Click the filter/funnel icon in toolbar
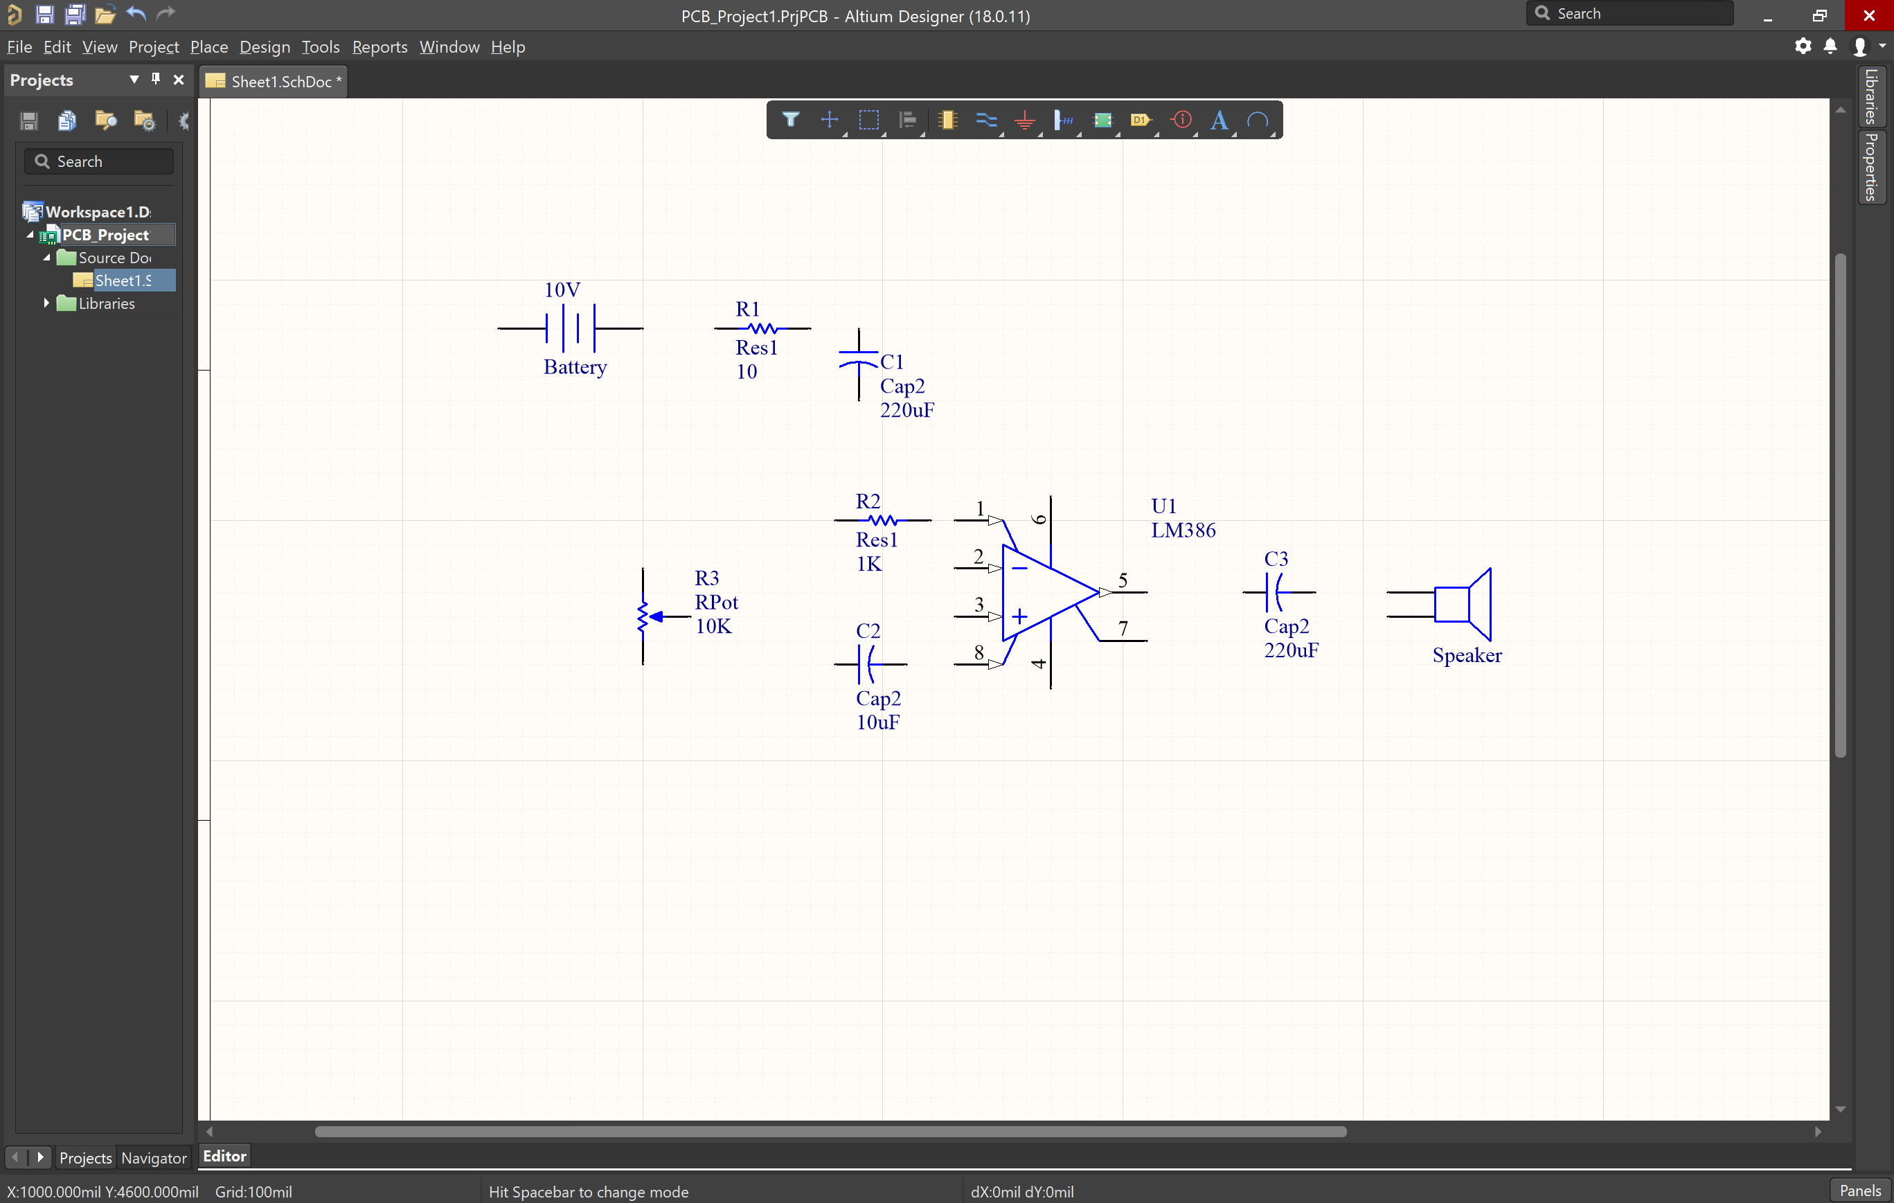This screenshot has width=1894, height=1203. tap(789, 121)
